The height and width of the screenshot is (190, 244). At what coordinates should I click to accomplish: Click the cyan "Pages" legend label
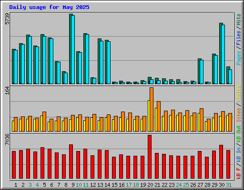238,58
